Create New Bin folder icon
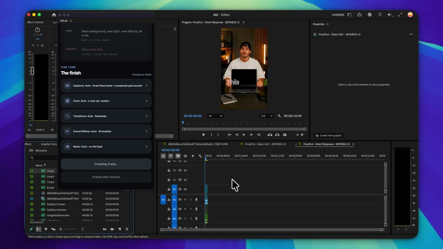The width and height of the screenshot is (443, 249). pos(112,229)
